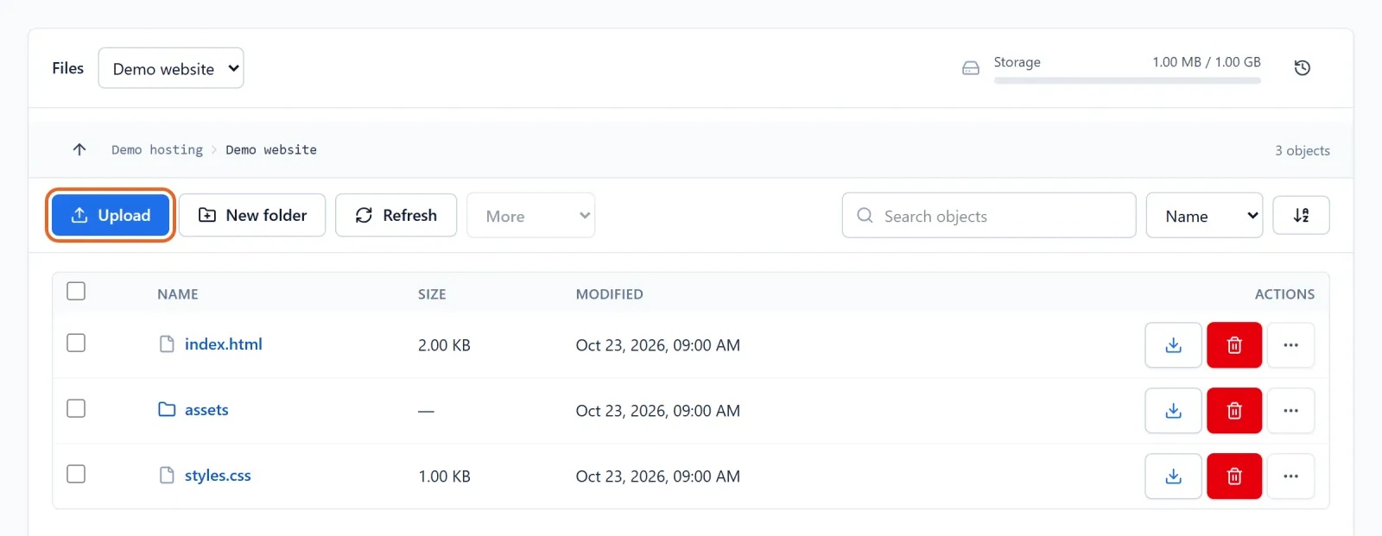Click the Demo website breadcrumb
Screen dimensions: 1382x536
coord(271,150)
